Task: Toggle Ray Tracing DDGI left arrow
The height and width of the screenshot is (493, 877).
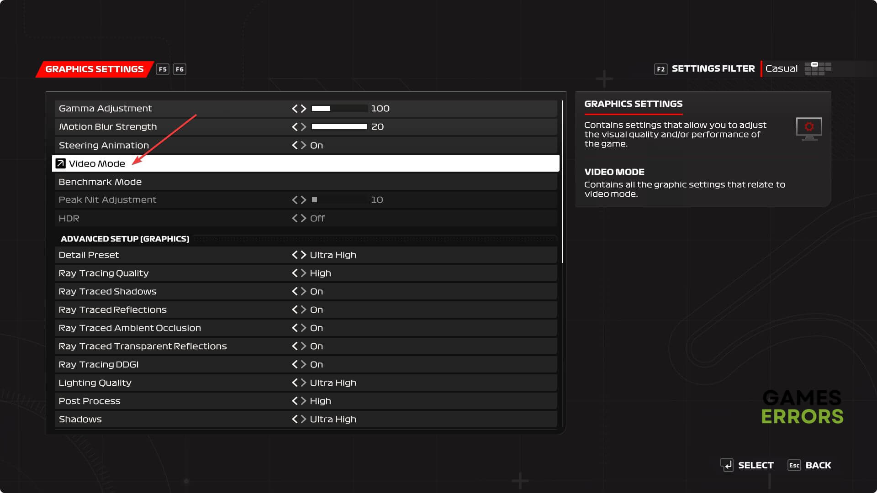Action: (295, 364)
